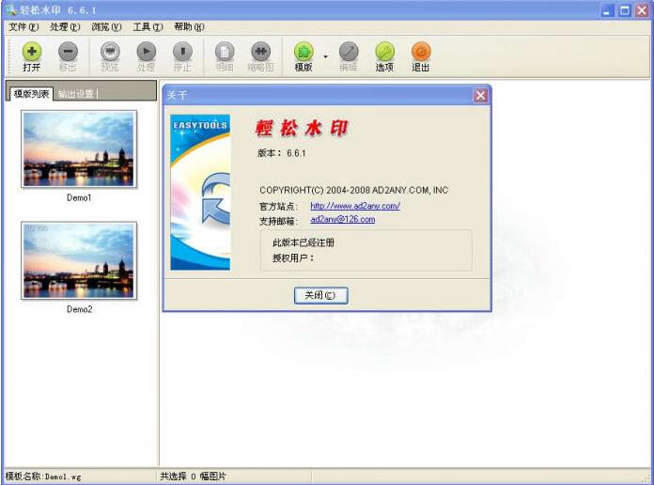Click the Demo2 label text

click(79, 309)
